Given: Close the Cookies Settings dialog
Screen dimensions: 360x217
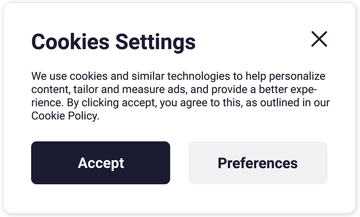Looking at the screenshot, I should (319, 39).
